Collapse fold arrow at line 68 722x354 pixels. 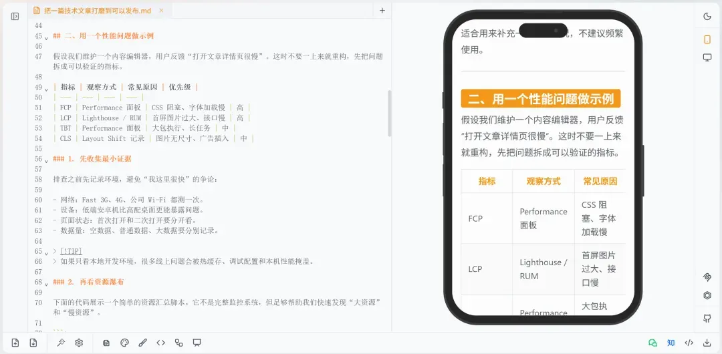[x=47, y=284]
